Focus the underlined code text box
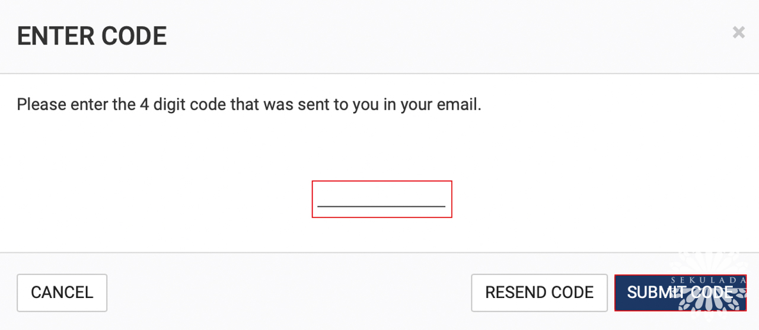Screen dimensions: 759x330 point(382,199)
